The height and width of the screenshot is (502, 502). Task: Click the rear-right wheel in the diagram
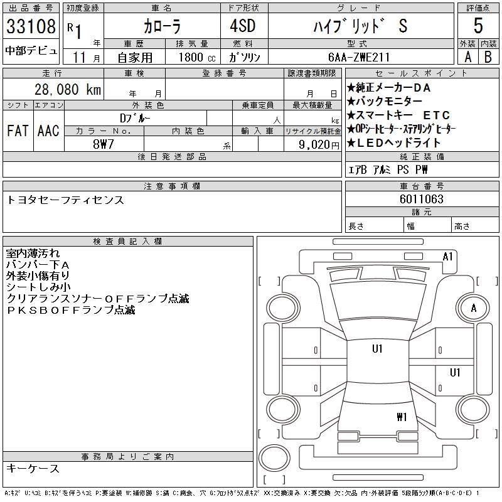click(473, 409)
